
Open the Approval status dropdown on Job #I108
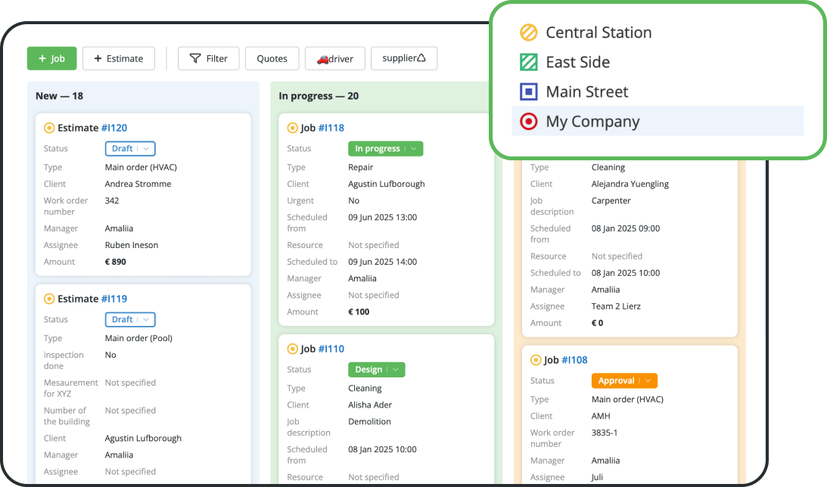(x=624, y=380)
